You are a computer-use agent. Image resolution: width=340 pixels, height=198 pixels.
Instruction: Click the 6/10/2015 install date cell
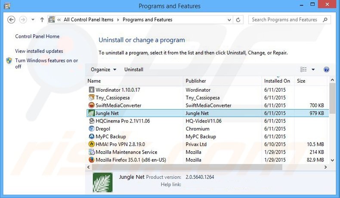275,144
